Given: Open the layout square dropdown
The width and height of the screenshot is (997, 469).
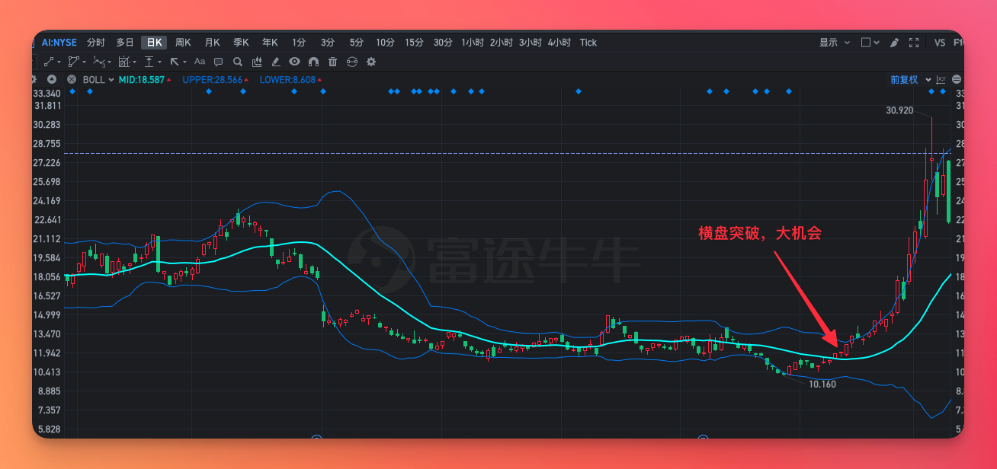Looking at the screenshot, I should pyautogui.click(x=870, y=43).
